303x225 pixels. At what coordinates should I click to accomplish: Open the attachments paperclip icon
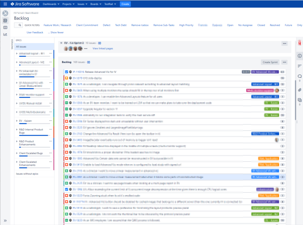(x=300, y=90)
